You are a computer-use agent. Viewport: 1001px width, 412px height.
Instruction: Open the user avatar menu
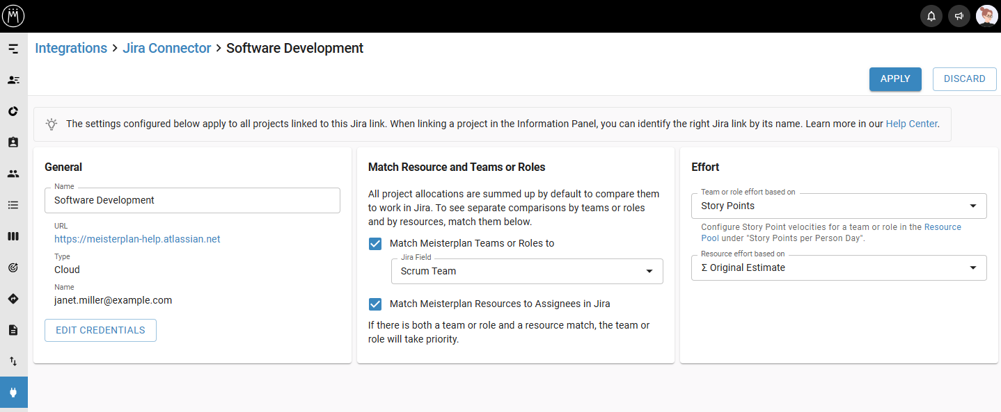pos(987,16)
